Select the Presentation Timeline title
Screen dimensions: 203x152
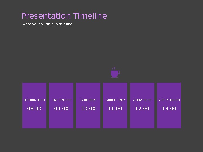click(64, 16)
